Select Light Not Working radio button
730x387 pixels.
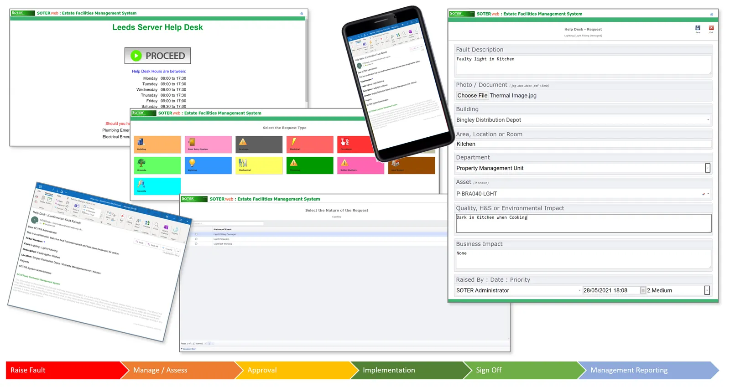pyautogui.click(x=196, y=244)
